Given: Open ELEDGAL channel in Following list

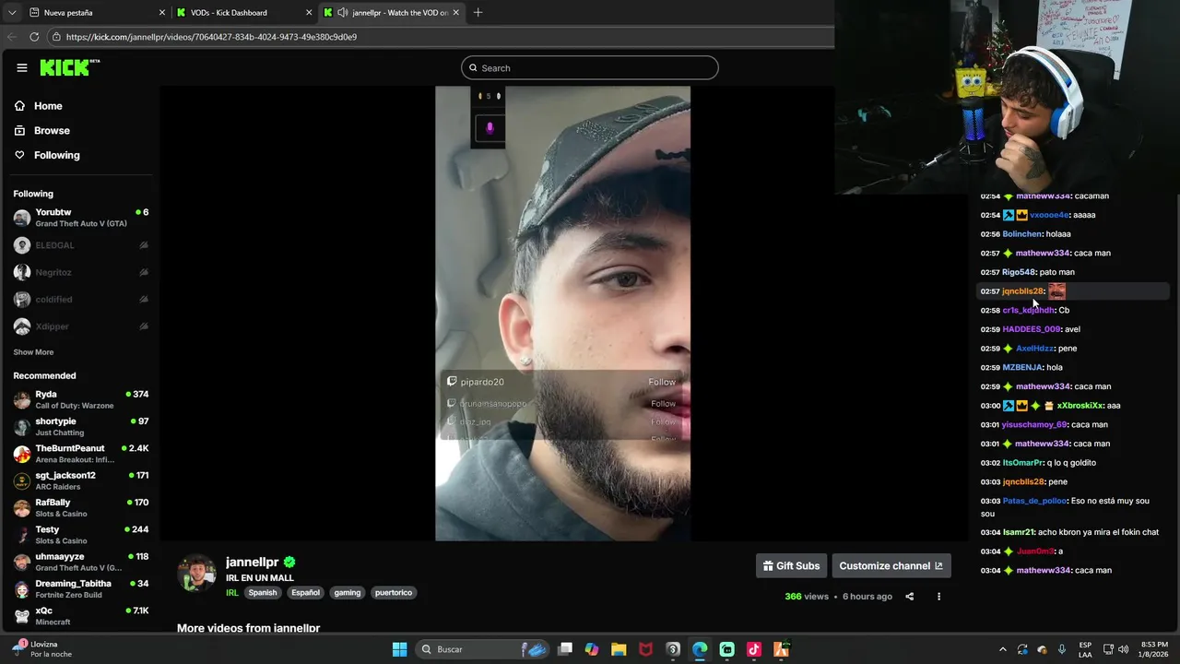Looking at the screenshot, I should tap(81, 245).
